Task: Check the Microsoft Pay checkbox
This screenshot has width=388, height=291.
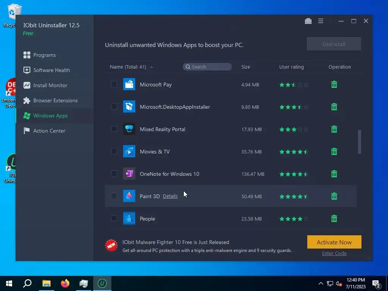Action: 114,84
